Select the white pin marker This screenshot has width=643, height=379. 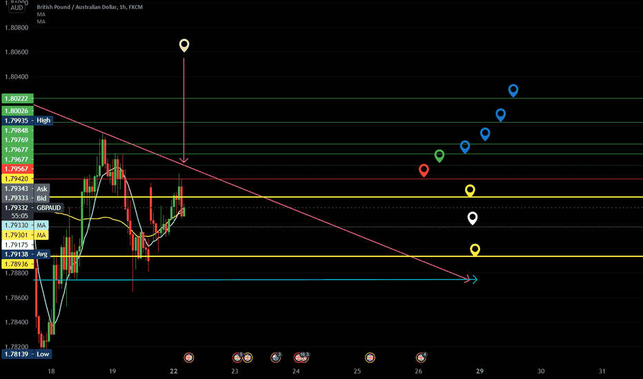coord(473,218)
